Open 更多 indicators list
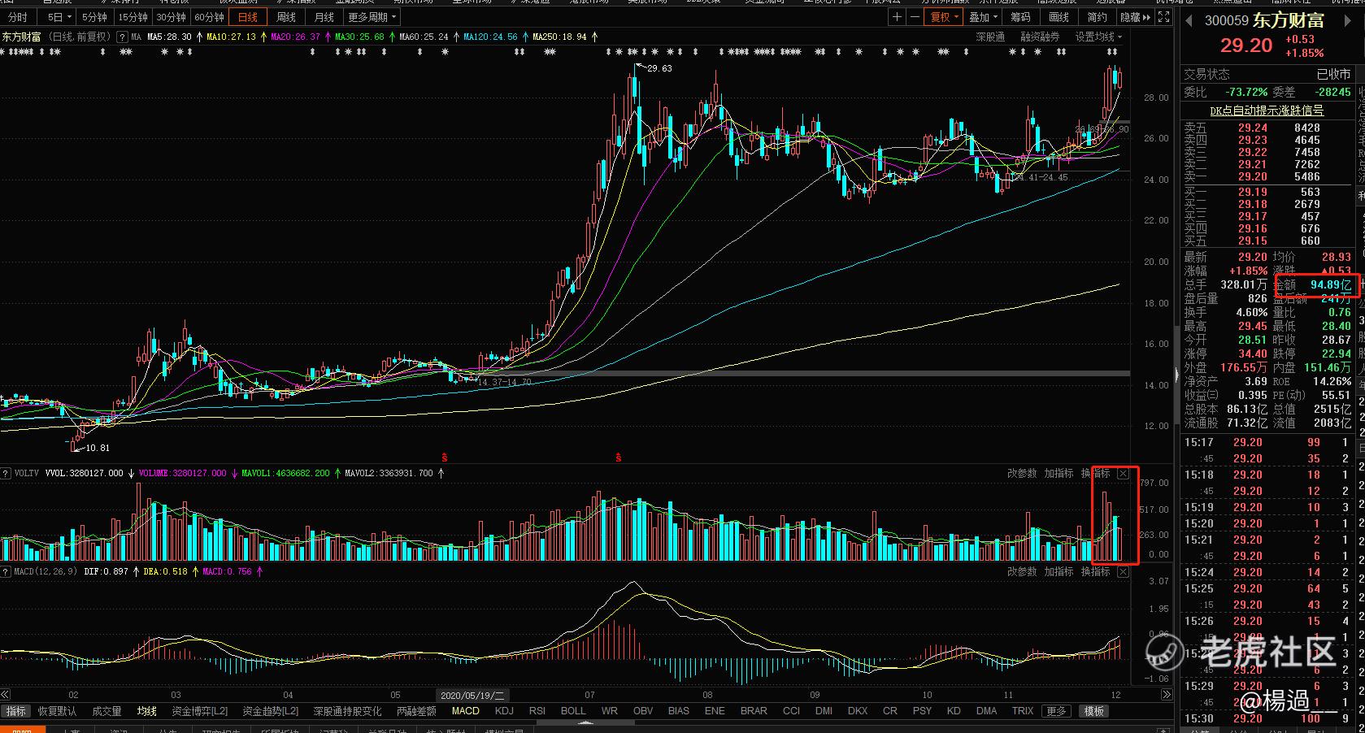This screenshot has width=1365, height=733. coord(1056,711)
